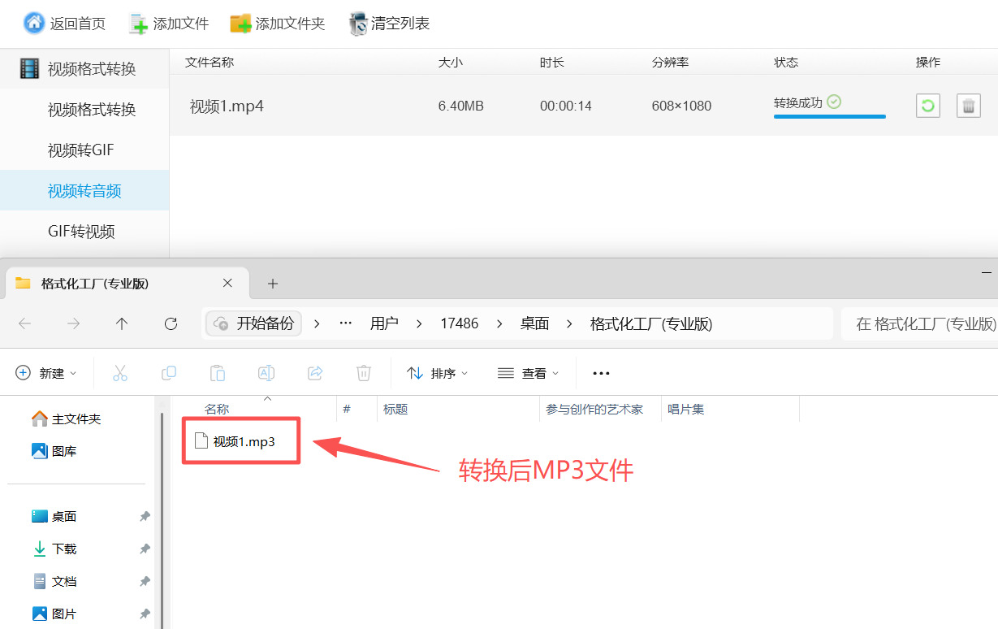Viewport: 998px width, 629px height.
Task: Expand the chevron after 用户 in breadcrumb
Action: (419, 323)
